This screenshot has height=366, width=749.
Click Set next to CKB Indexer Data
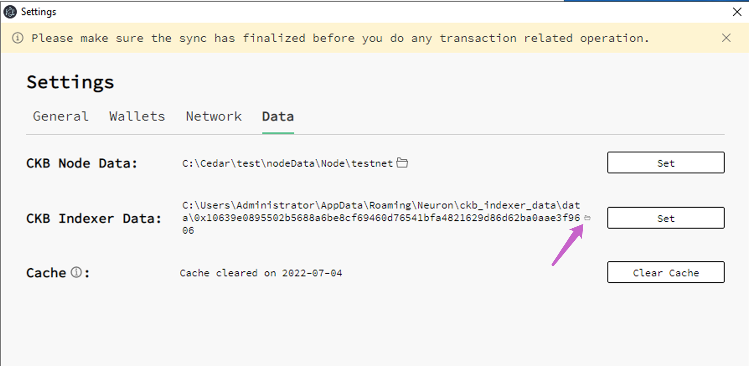click(666, 218)
